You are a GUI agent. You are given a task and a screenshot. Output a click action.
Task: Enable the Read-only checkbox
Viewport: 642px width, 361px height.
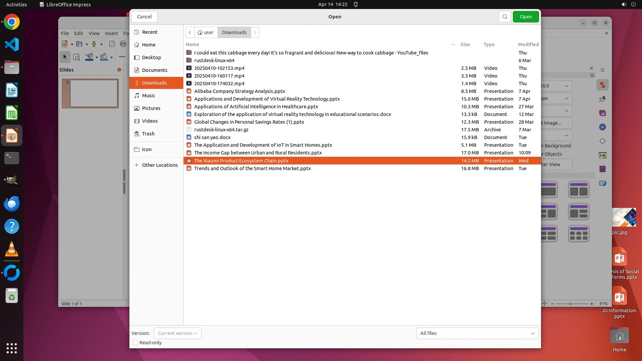135,343
